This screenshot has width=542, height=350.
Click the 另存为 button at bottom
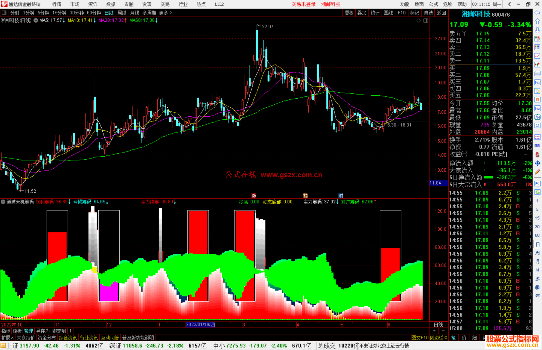(x=43, y=331)
